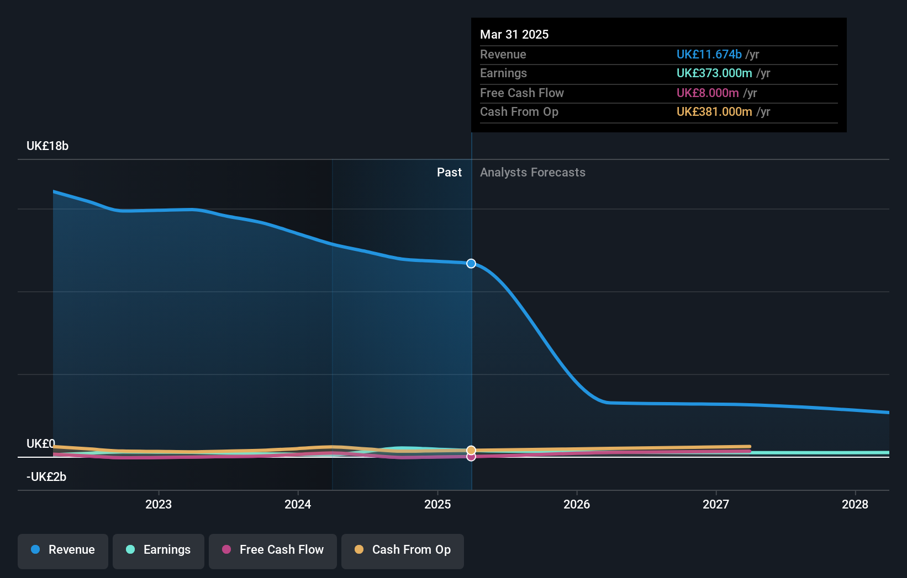Click the pink Free Cash Flow legend dot

coord(226,549)
